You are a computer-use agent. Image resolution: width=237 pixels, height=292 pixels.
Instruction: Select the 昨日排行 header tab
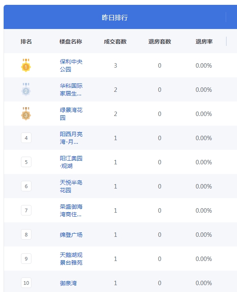(x=115, y=17)
